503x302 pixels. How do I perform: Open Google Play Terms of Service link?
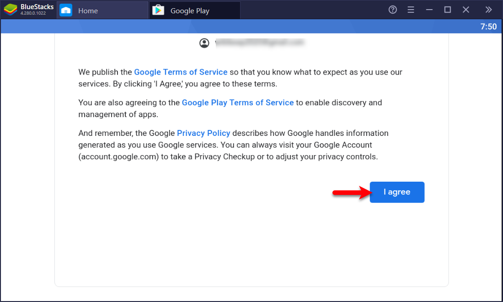point(238,102)
